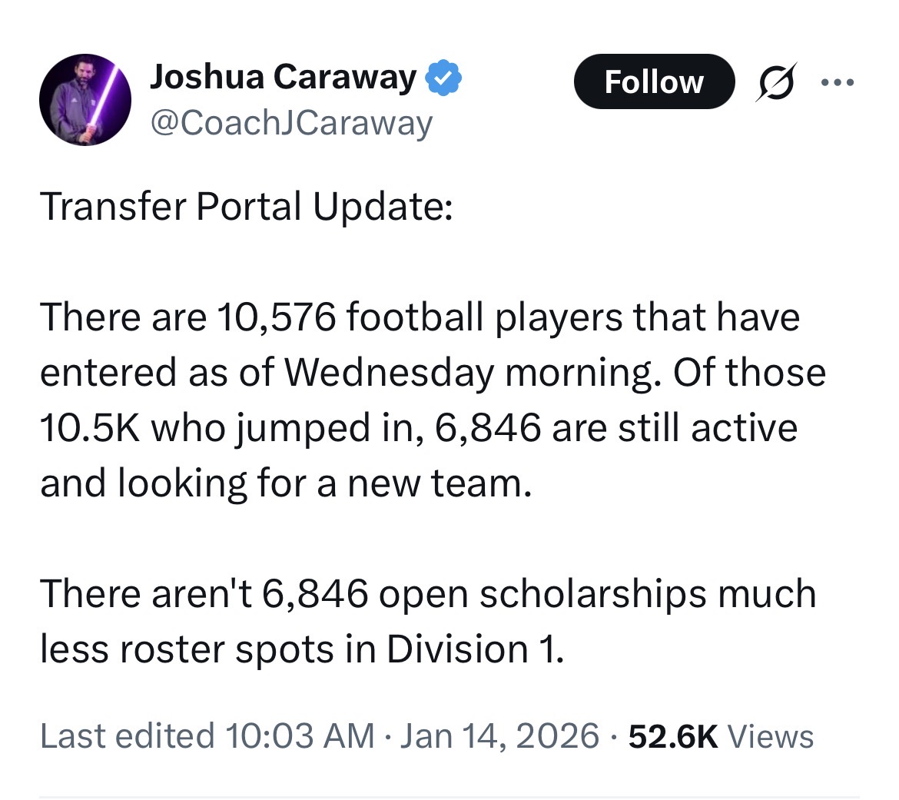The height and width of the screenshot is (800, 899).
Task: Open Grok explain icon beside Follow
Action: click(x=774, y=82)
